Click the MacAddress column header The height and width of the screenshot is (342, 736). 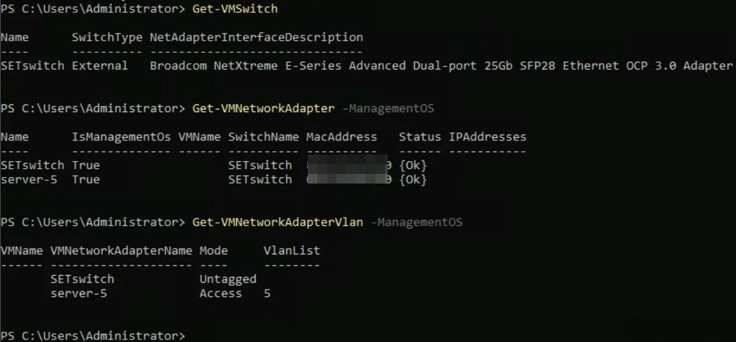(342, 137)
